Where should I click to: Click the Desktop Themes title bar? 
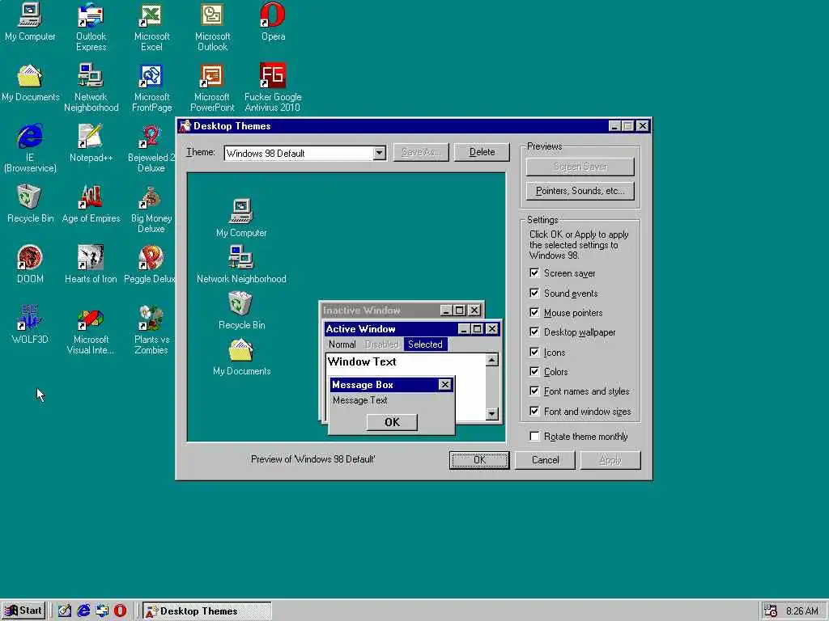point(414,125)
